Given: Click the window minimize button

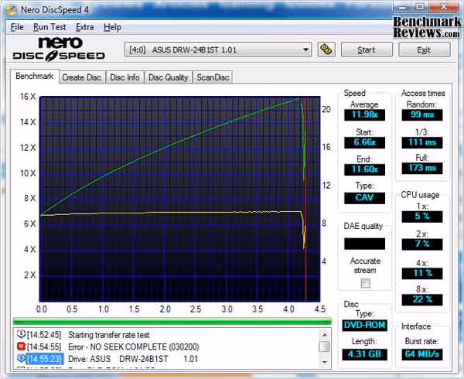Looking at the screenshot, I should click(402, 6).
